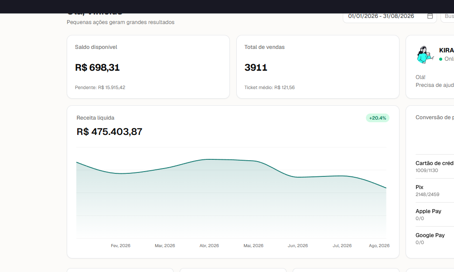Click the KIRA assistant name
This screenshot has width=454, height=272.
click(x=447, y=51)
